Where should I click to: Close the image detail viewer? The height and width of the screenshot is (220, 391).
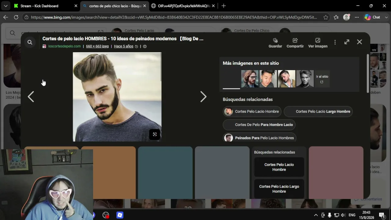coord(360,42)
